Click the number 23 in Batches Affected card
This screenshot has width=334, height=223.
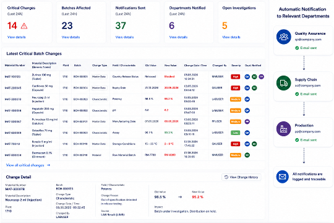pos(67,26)
